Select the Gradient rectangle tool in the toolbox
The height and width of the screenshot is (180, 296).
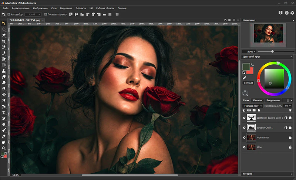coord(4,65)
